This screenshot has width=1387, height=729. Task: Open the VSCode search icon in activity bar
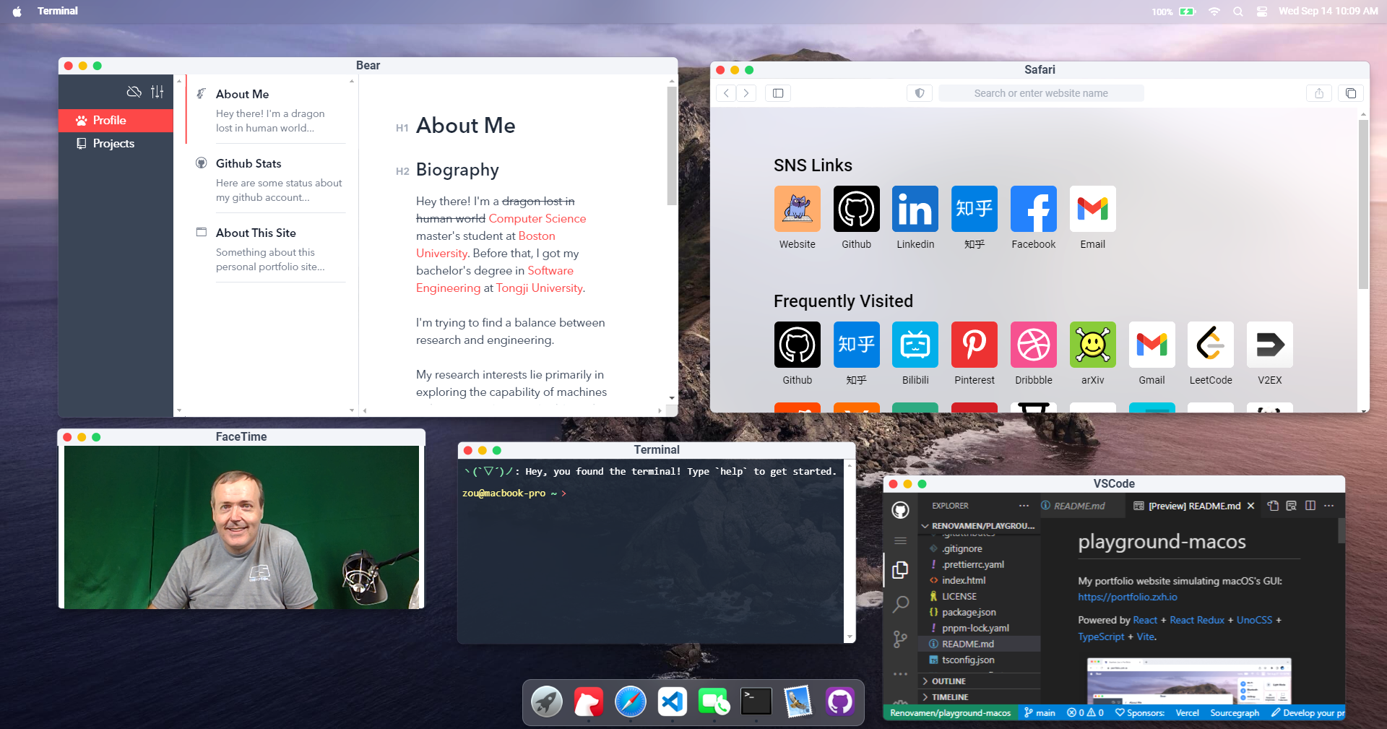point(900,604)
